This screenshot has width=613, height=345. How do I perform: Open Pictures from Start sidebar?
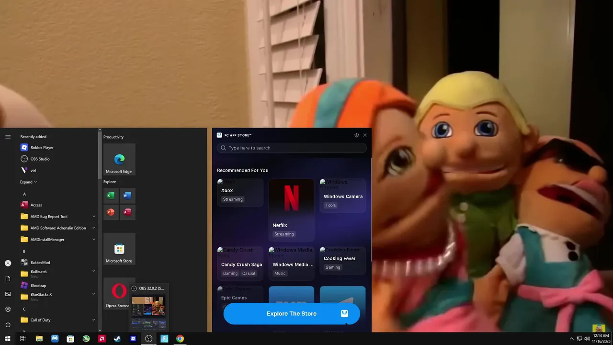8,294
